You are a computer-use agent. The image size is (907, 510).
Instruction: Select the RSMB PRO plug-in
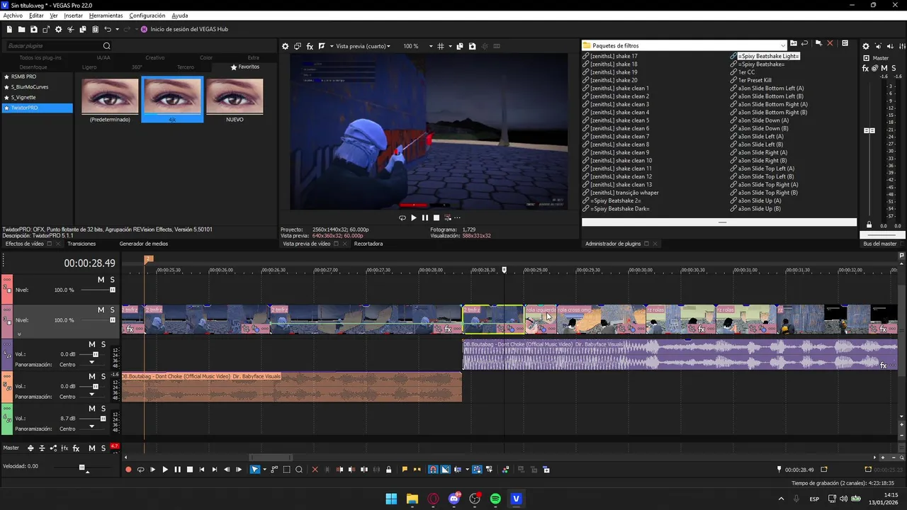[23, 76]
